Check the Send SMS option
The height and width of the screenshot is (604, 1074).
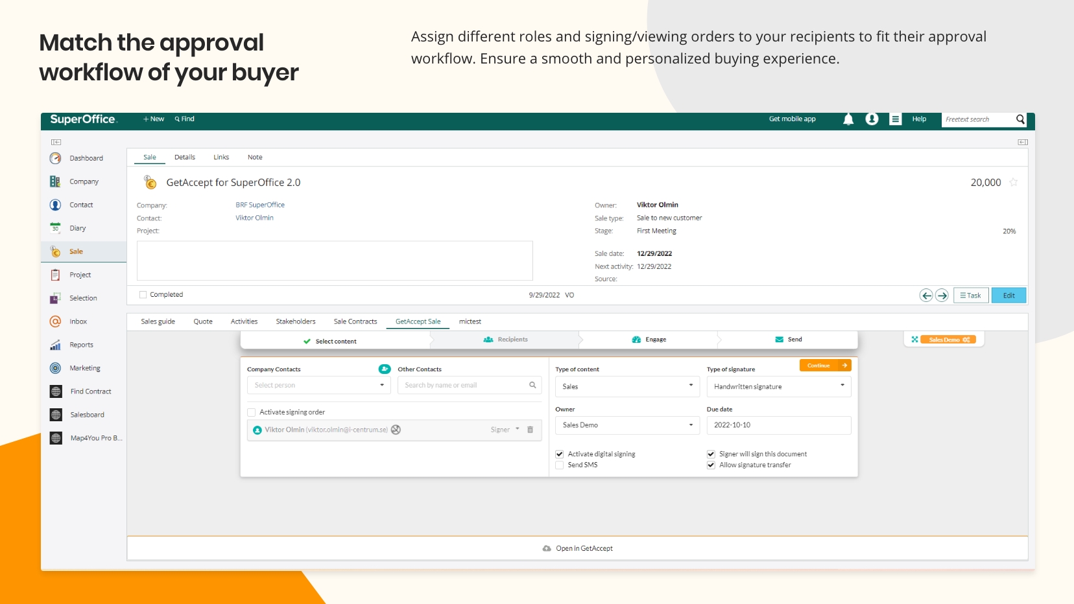pyautogui.click(x=560, y=465)
